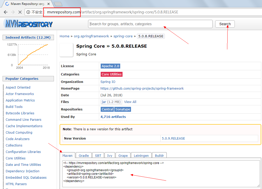Open the Apache 2.0 license tag
This screenshot has width=262, height=189.
coord(110,66)
